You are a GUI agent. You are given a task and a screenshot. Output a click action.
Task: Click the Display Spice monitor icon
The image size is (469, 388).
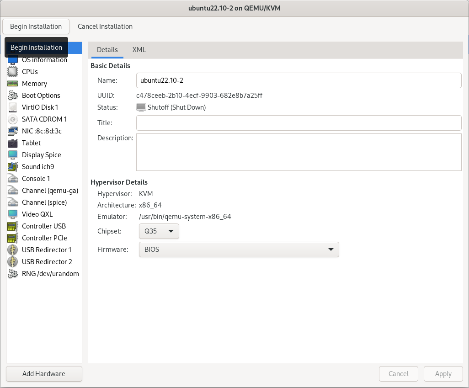(12, 155)
